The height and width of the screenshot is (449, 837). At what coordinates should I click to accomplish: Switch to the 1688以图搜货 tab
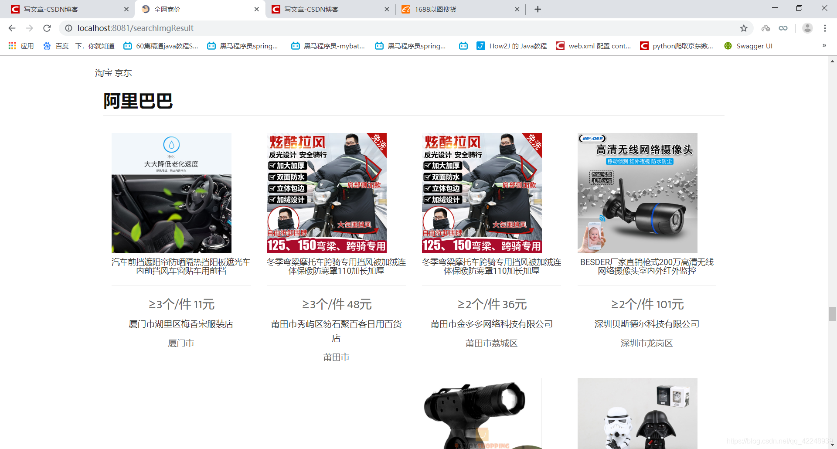(460, 9)
